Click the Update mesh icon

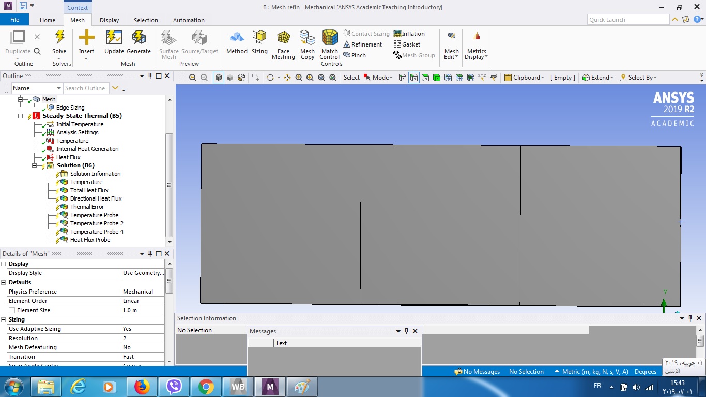114,37
